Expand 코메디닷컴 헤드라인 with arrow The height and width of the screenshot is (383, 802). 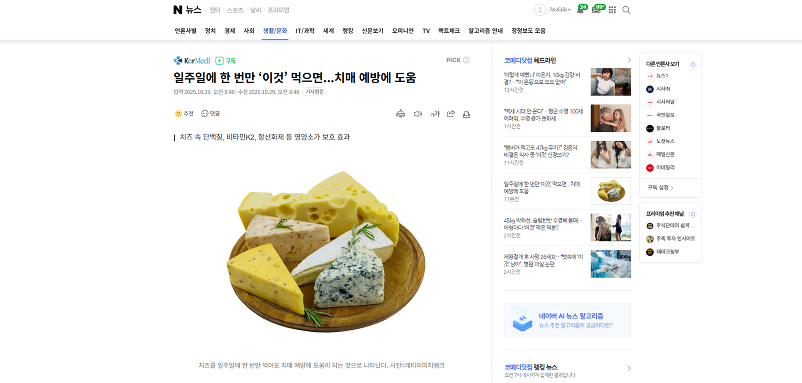click(x=629, y=61)
